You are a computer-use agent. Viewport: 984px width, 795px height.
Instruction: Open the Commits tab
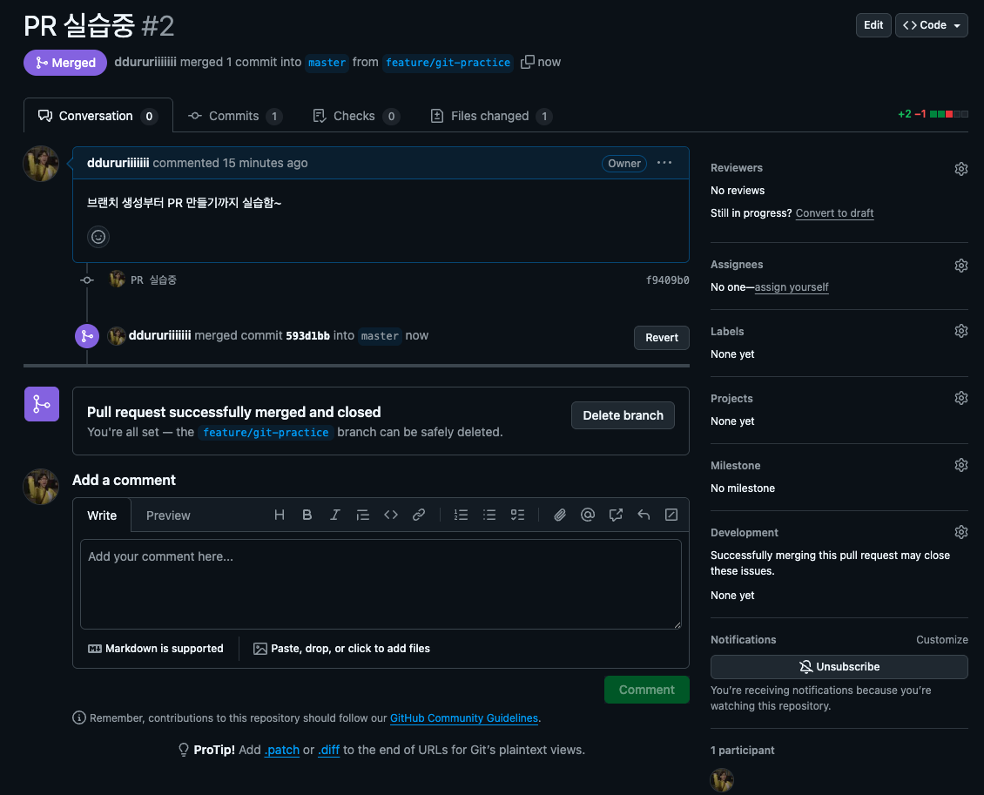coord(235,116)
